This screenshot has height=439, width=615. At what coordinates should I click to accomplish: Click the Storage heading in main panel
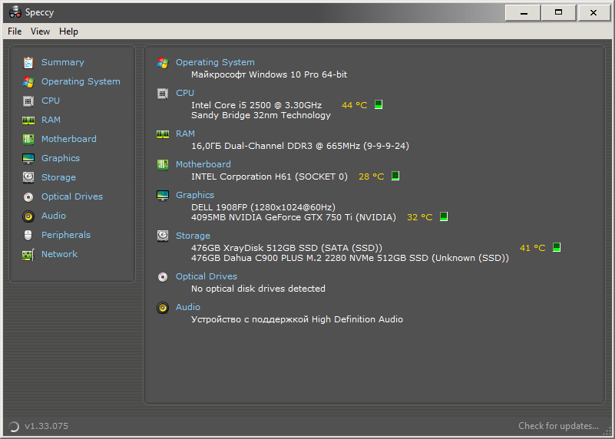(x=193, y=236)
